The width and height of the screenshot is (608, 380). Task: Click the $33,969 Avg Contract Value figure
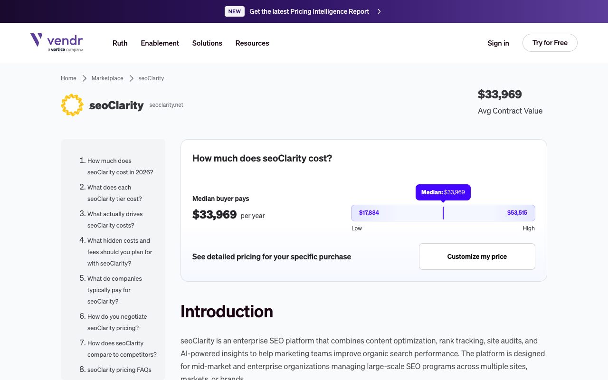coord(500,94)
